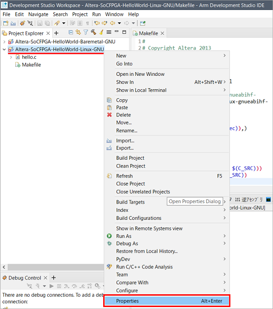Open the Navigate menu in the menu bar
This screenshot has height=309, width=273.
coord(38,14)
